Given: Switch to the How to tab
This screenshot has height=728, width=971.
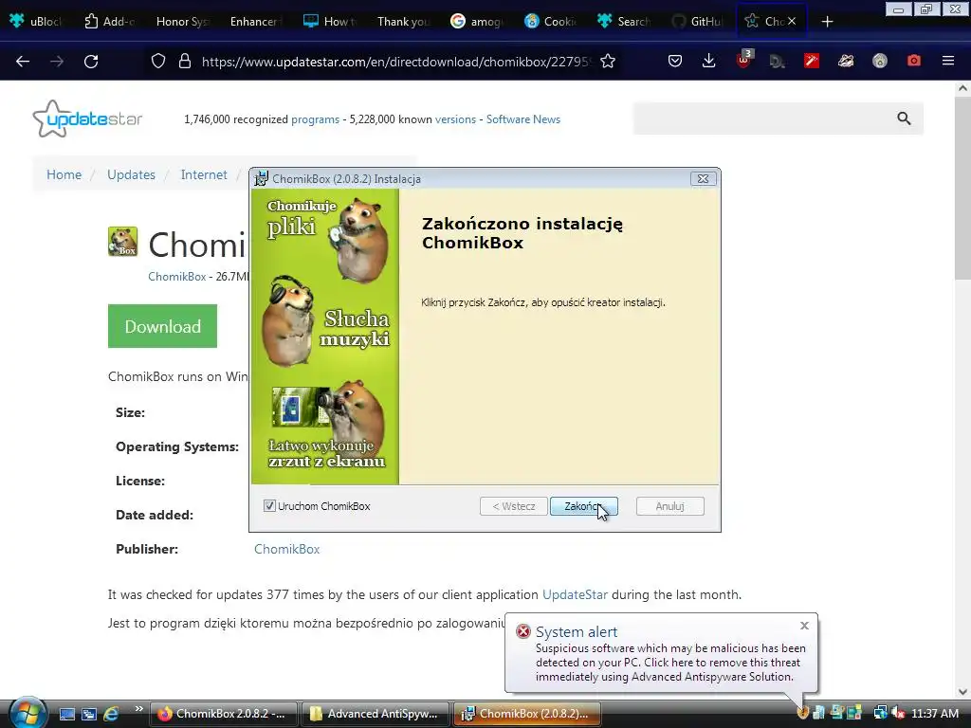Looking at the screenshot, I should coord(329,21).
